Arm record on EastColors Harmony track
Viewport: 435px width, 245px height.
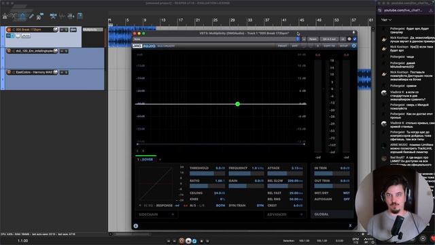point(9,72)
